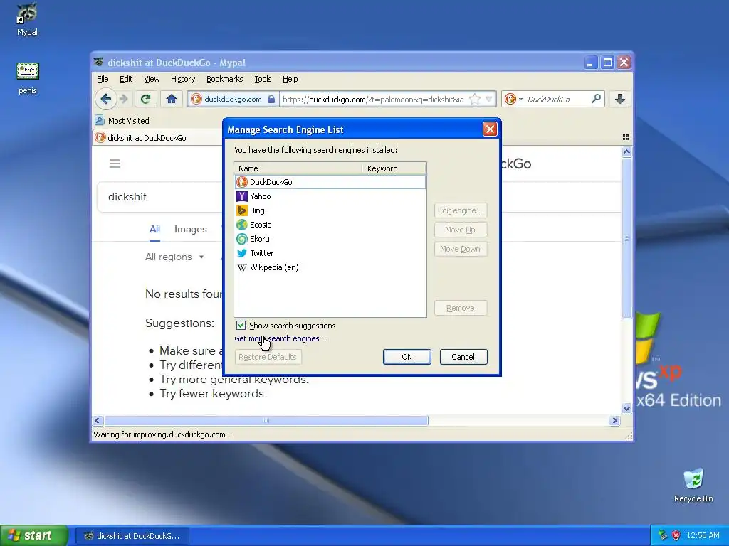Select the DuckDuckGo row in the list
This screenshot has height=546, width=729.
(x=330, y=182)
